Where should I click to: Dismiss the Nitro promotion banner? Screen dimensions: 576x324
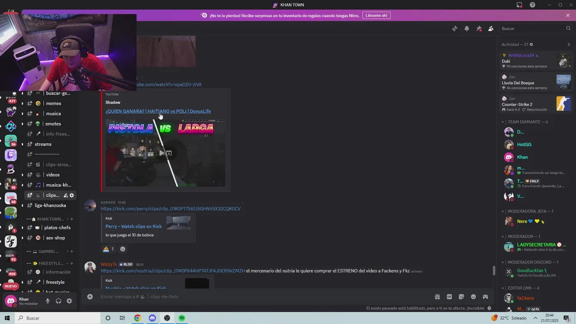568,15
